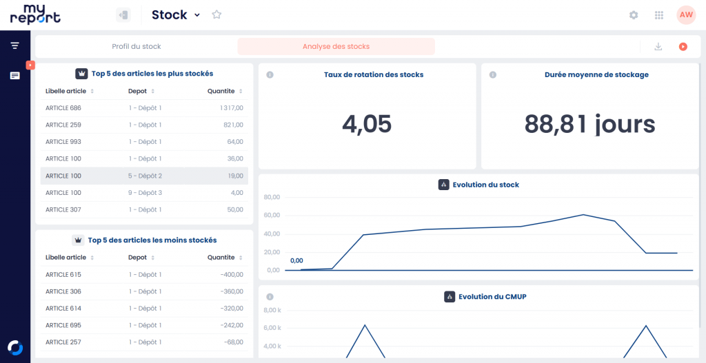Image resolution: width=706 pixels, height=363 pixels.
Task: Open the apps grid menu
Action: click(x=659, y=15)
